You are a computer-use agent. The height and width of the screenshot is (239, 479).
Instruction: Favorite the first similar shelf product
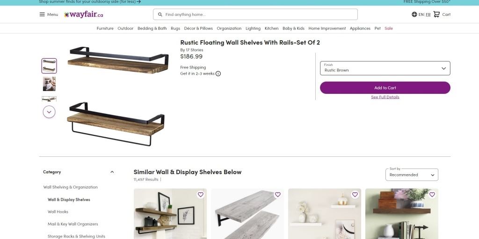pyautogui.click(x=200, y=195)
